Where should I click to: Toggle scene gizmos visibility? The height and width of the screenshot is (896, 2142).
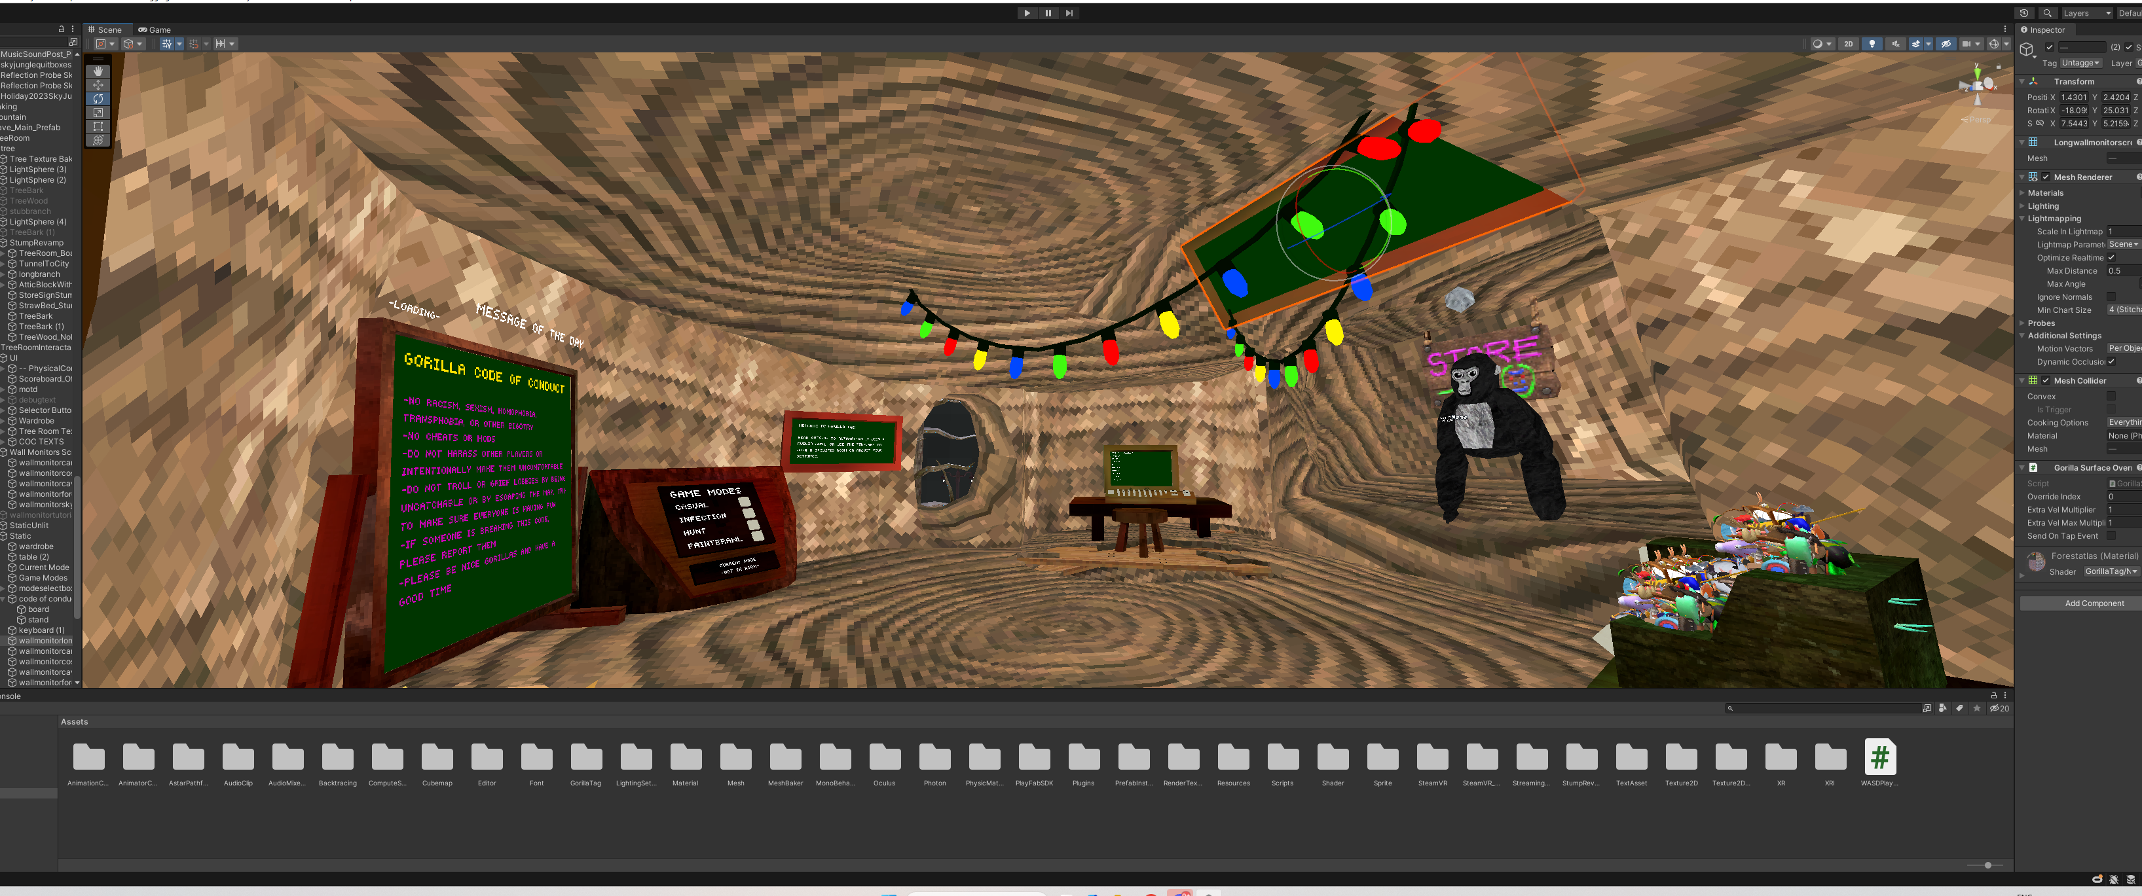(1993, 44)
